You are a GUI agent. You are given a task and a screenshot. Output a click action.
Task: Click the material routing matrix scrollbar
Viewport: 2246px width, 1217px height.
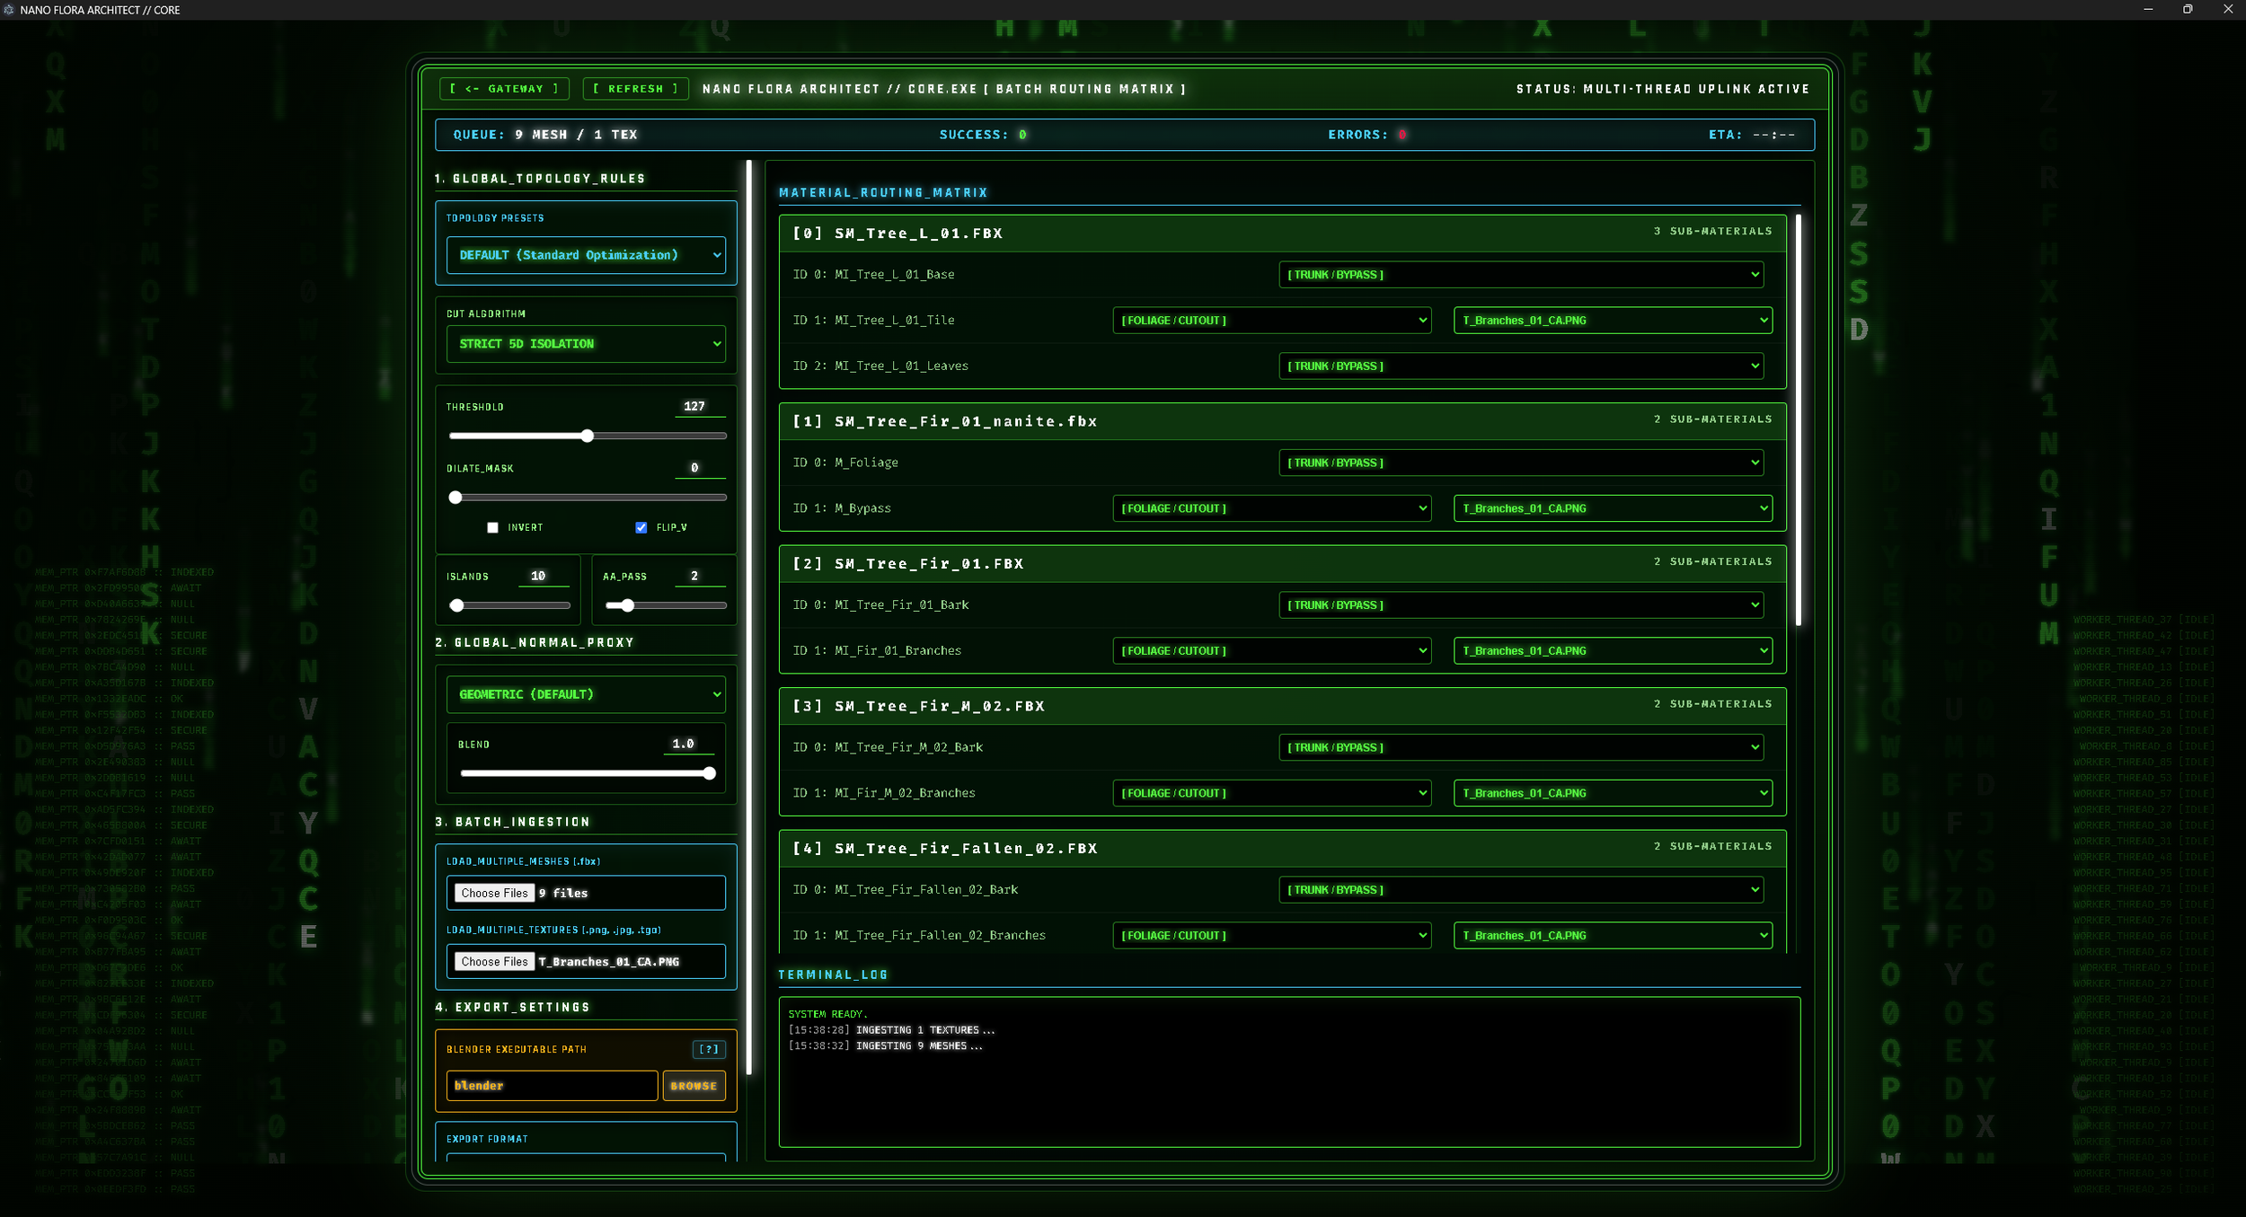(x=1798, y=419)
